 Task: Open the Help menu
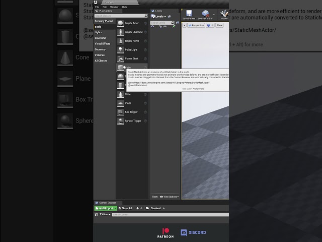124,7
